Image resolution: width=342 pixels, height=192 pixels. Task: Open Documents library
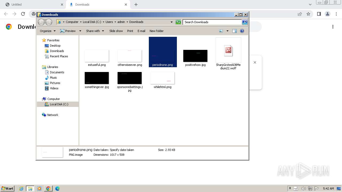(57, 72)
